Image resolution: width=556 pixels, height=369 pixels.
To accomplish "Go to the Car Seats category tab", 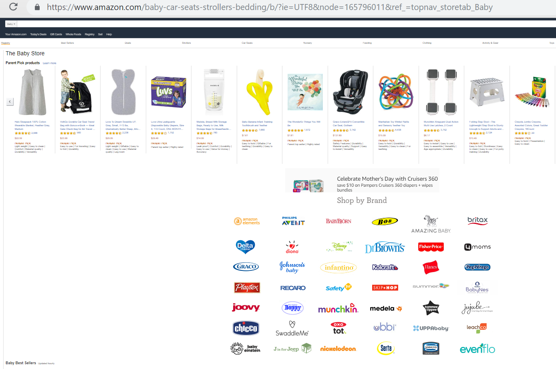I will [247, 43].
